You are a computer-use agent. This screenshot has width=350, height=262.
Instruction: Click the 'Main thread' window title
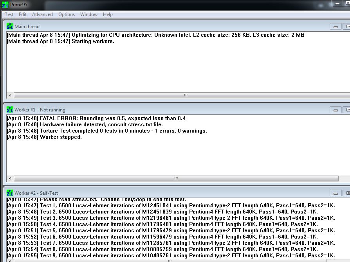click(x=27, y=27)
